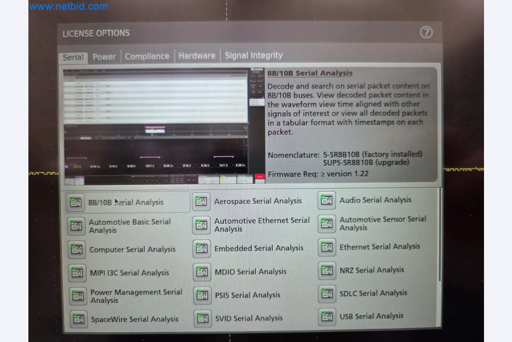512x342 pixels.
Task: Choose Embedded Serial Analysis option
Action: (258, 248)
